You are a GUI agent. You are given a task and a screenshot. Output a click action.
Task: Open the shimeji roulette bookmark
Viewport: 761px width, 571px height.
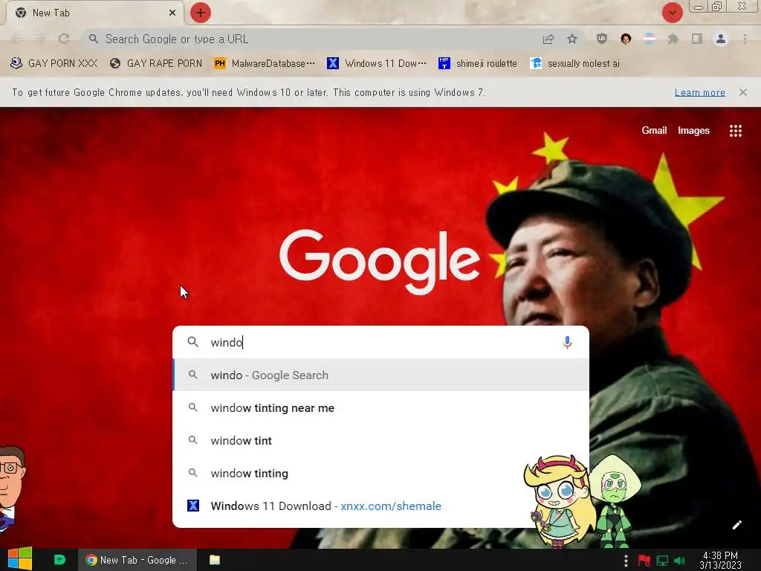(x=478, y=64)
